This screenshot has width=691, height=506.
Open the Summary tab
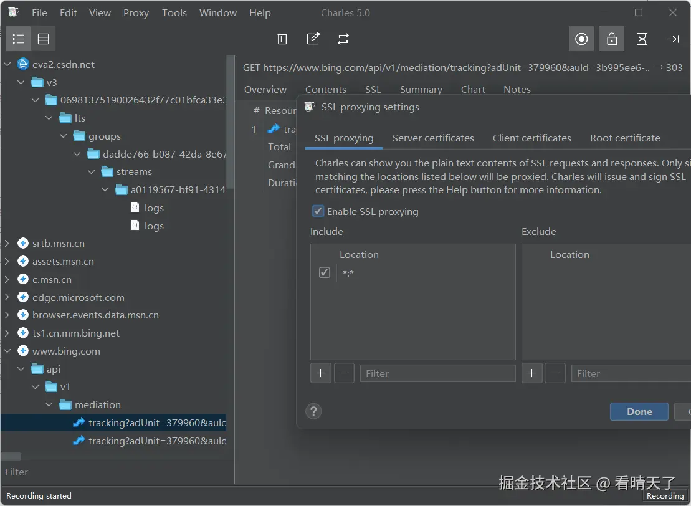(x=421, y=90)
